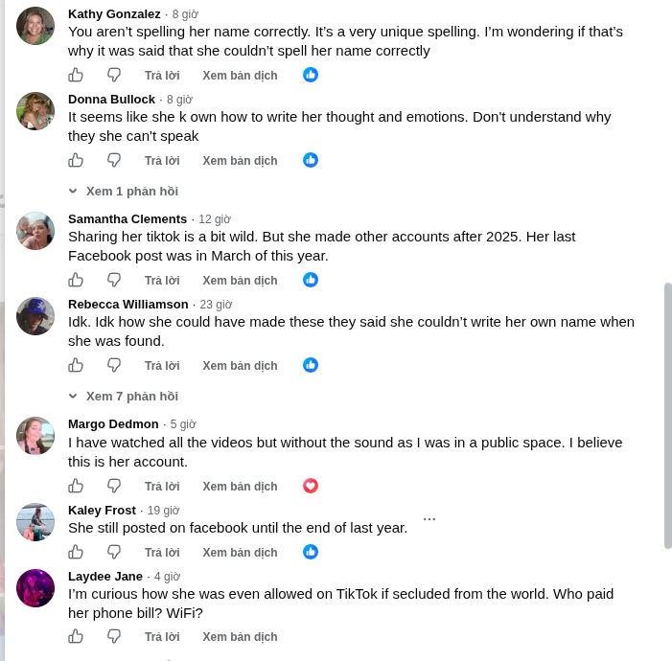Click 'Trả lời' under Laydee Jane's comment

click(162, 637)
